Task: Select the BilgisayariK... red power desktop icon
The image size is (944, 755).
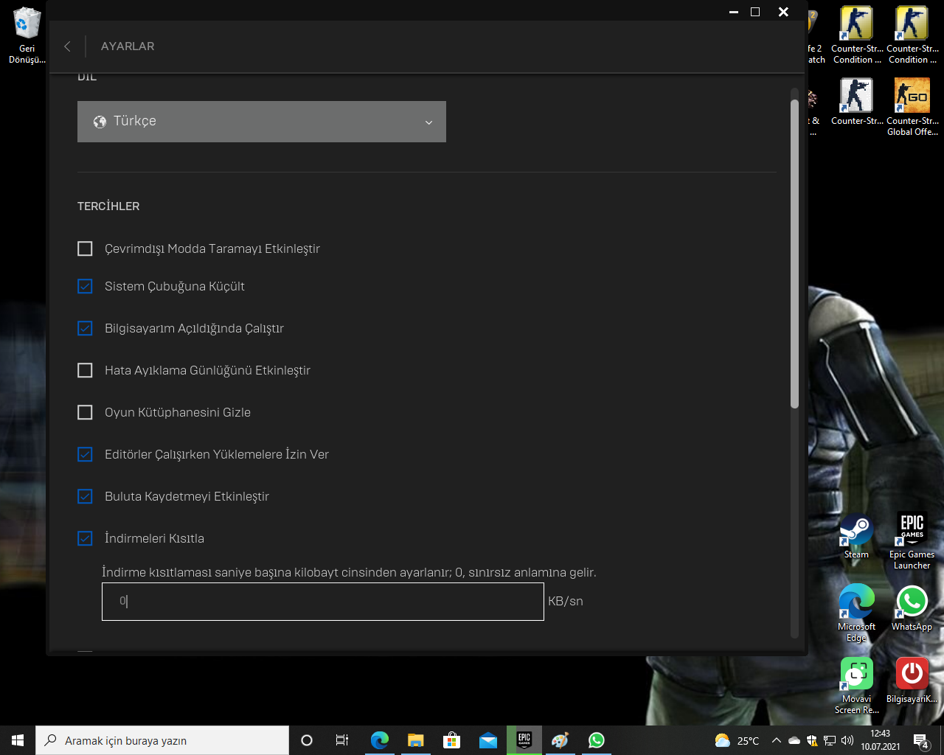Action: [x=912, y=681]
